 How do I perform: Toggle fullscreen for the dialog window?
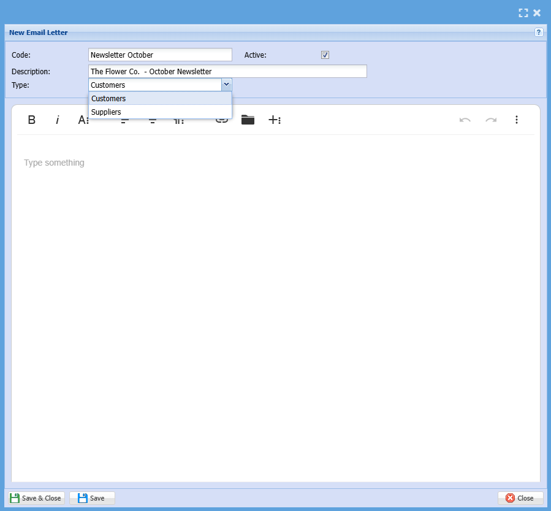pyautogui.click(x=523, y=13)
